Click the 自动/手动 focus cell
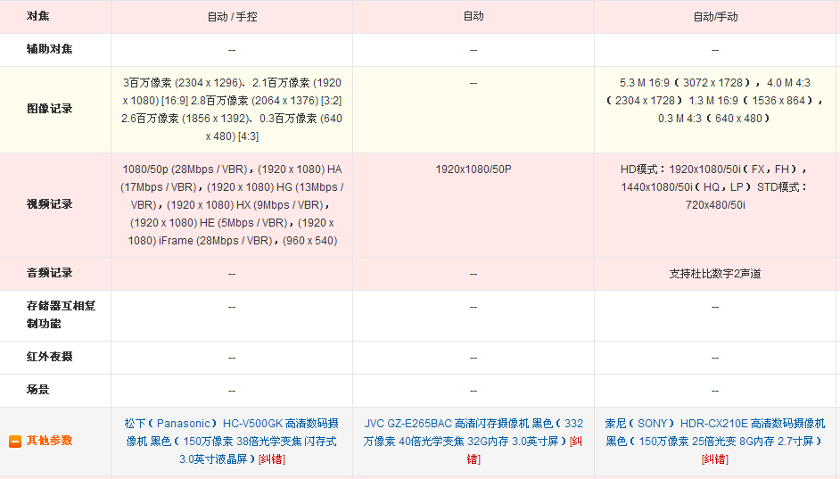This screenshot has width=840, height=479. [x=715, y=17]
